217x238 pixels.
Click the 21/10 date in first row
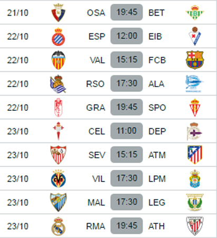tap(17, 13)
